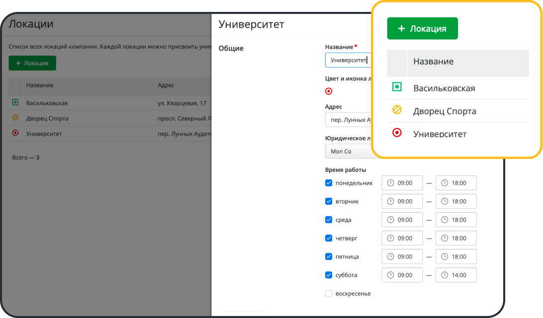This screenshot has height=318, width=543.
Task: Open the Юридическое лицо dropdown showing Mon Co
Action: coord(348,151)
